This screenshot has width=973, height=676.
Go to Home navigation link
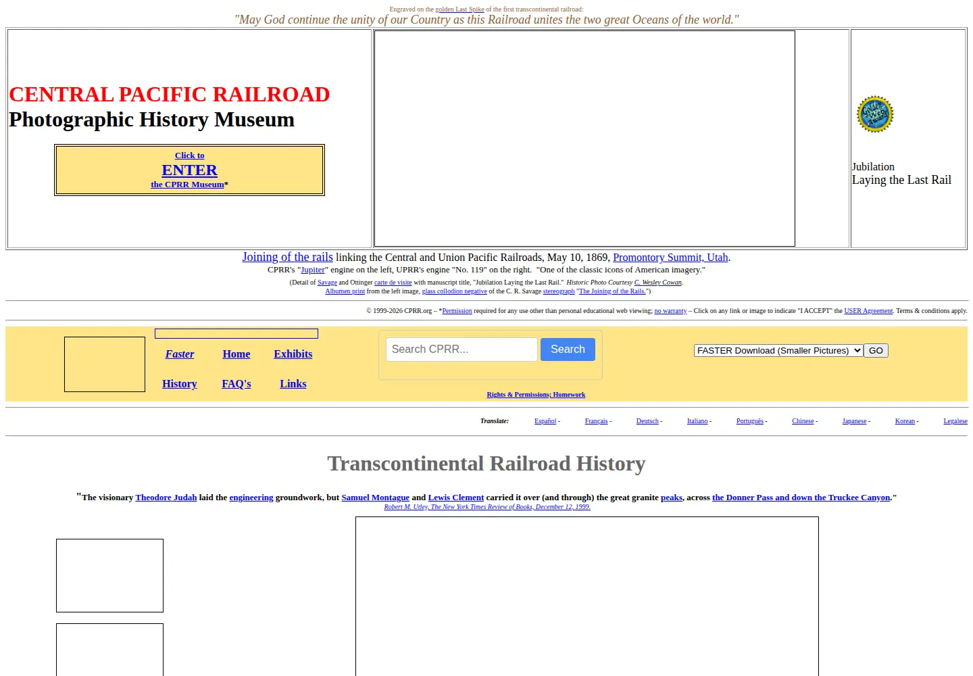(x=236, y=354)
